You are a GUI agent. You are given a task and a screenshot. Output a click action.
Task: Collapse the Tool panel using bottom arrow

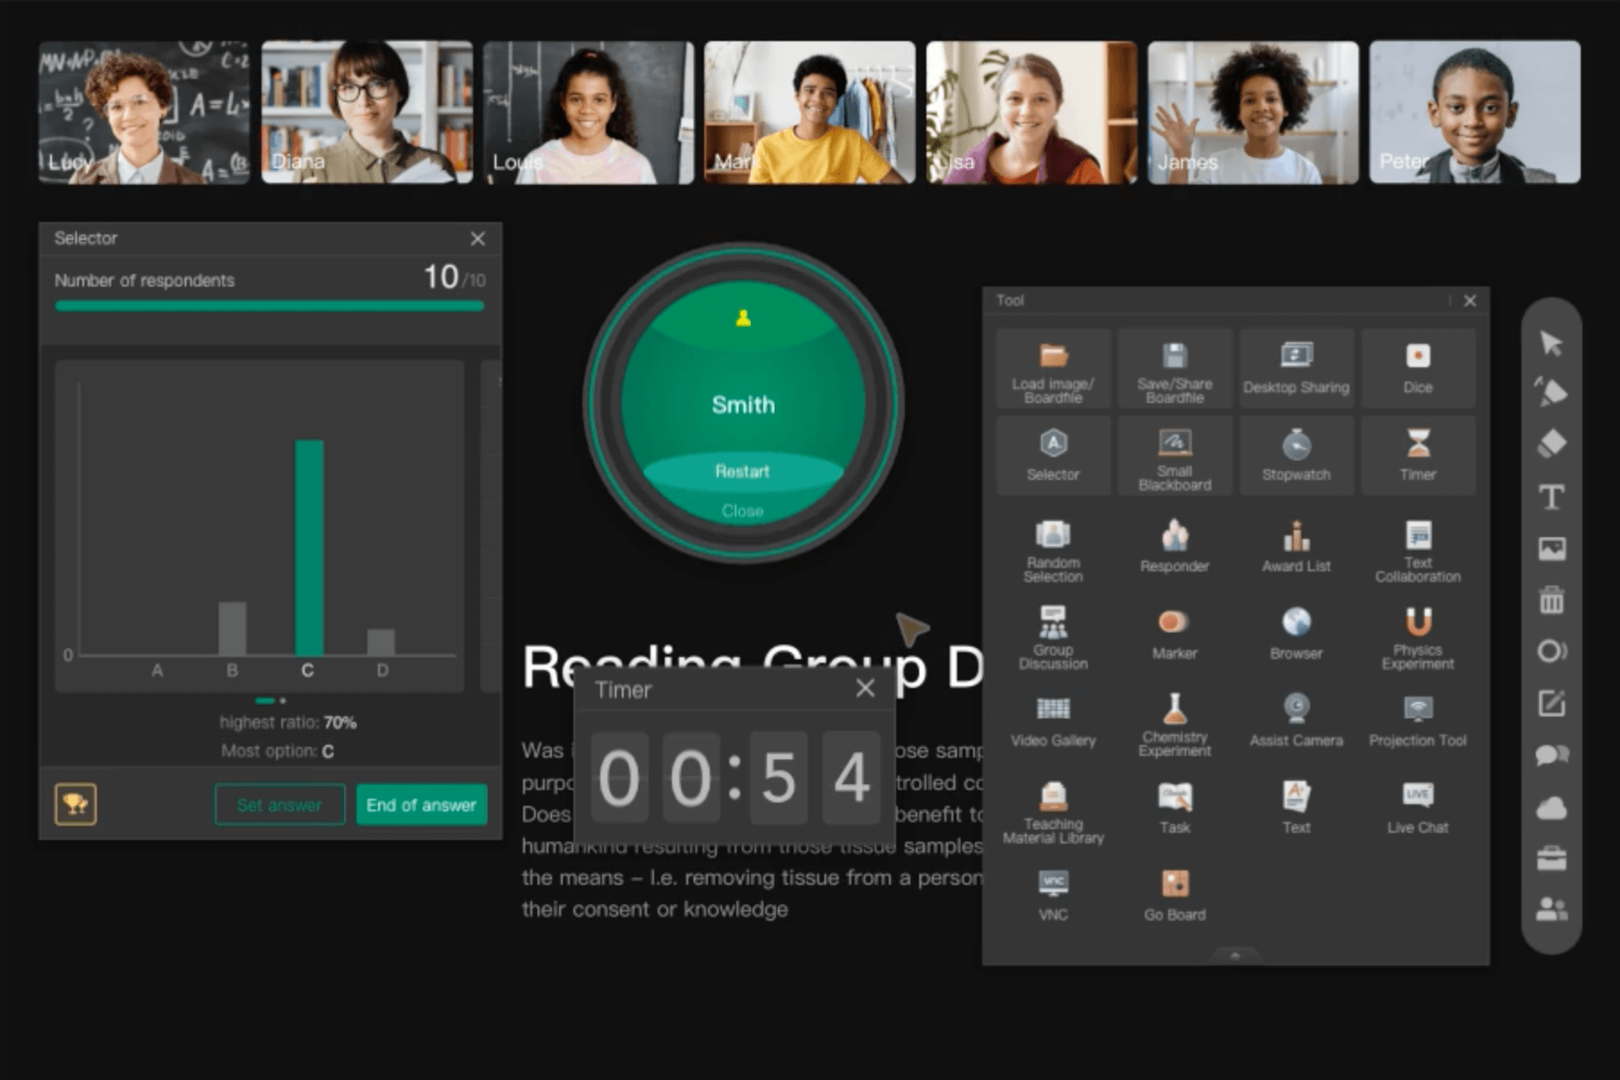(1235, 956)
